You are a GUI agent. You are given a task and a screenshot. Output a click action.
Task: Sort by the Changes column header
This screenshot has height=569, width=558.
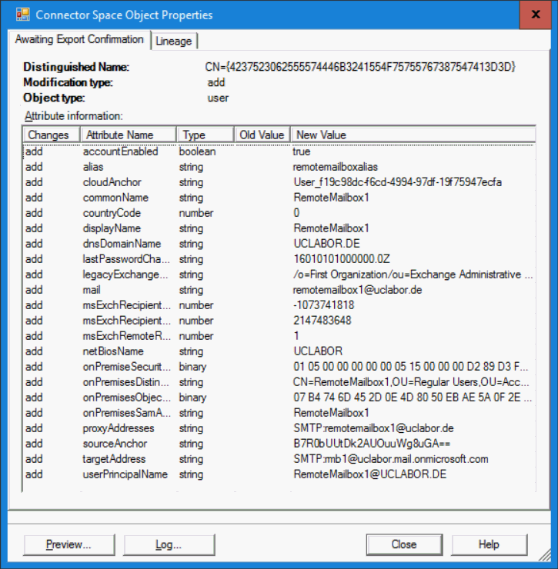[x=52, y=135]
